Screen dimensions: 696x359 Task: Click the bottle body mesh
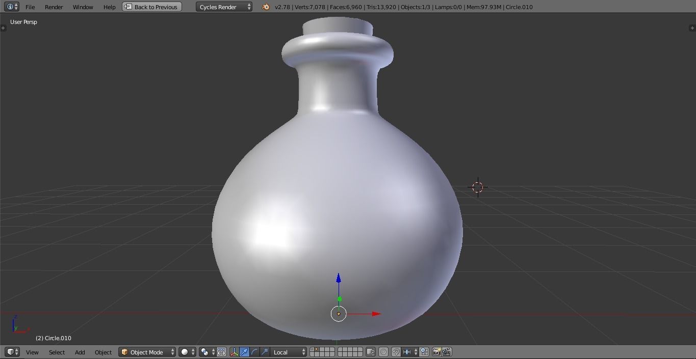[337, 224]
